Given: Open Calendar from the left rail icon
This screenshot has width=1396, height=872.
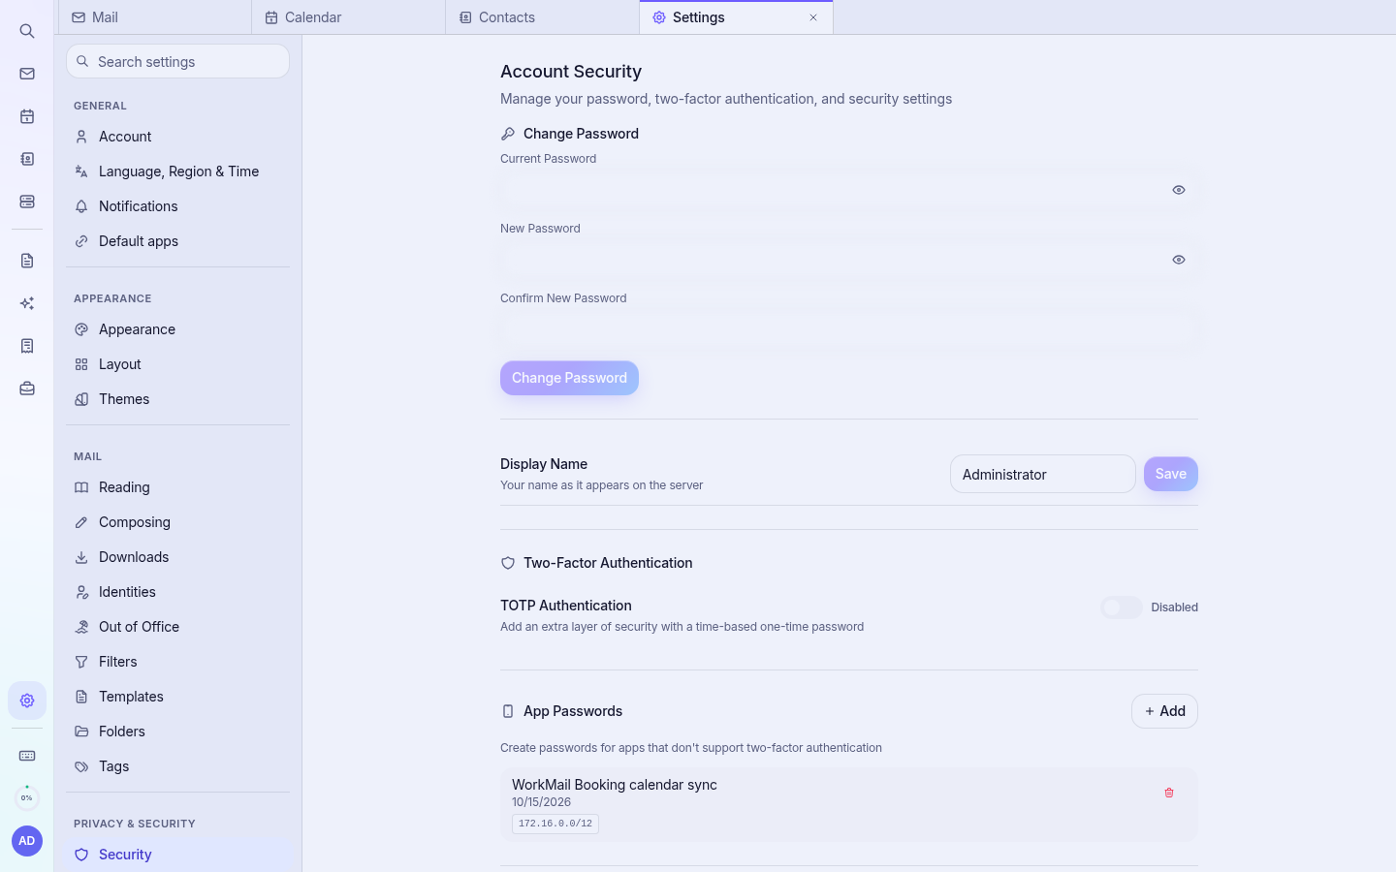Looking at the screenshot, I should [x=27, y=116].
